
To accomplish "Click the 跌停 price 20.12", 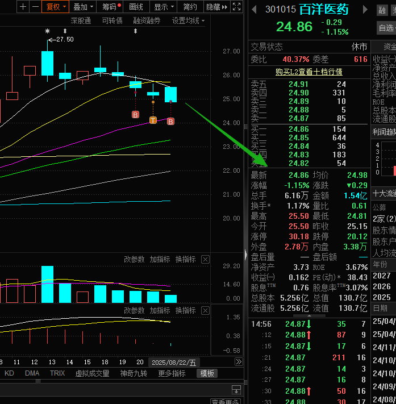I will point(357,236).
